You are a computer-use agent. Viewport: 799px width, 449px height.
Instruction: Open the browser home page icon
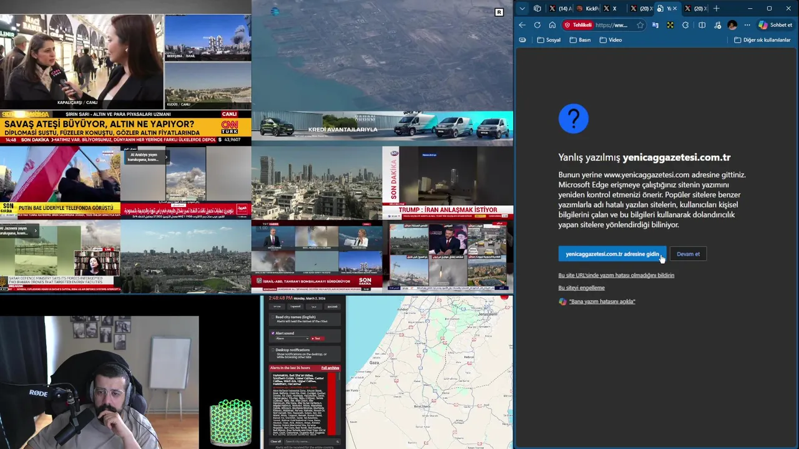(552, 25)
